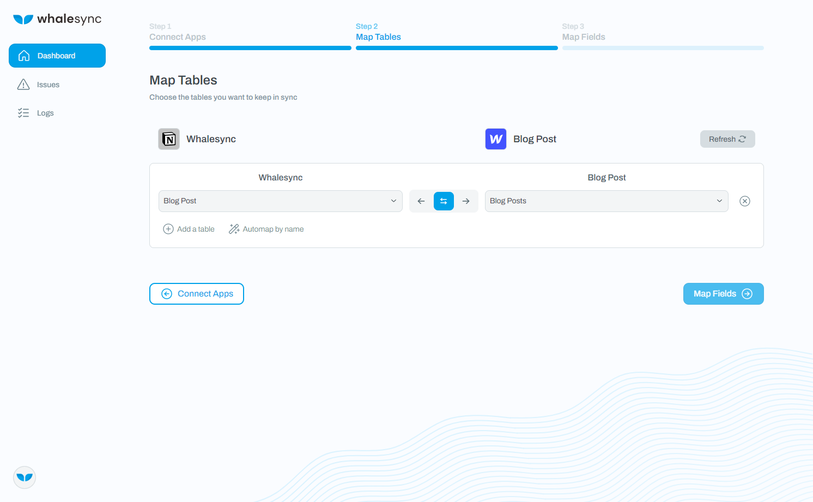Set sync direction to left arrow only
The width and height of the screenshot is (813, 502).
pyautogui.click(x=421, y=201)
